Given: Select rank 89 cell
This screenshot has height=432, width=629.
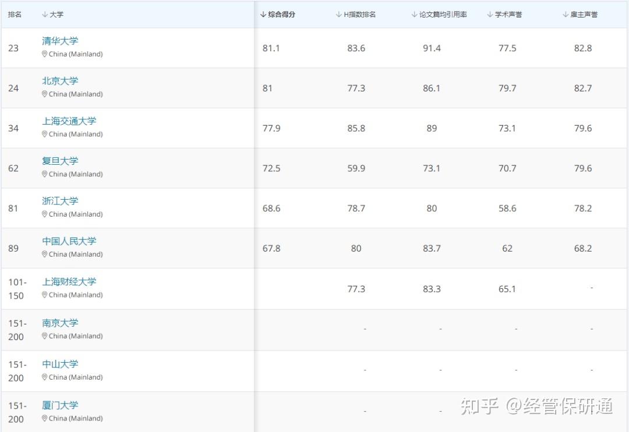Looking at the screenshot, I should pos(13,249).
